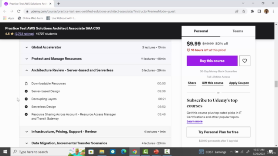Image resolution: width=278 pixels, height=156 pixels.
Task: Click Resource Sharing Across Account lecture title
Action: (73, 117)
